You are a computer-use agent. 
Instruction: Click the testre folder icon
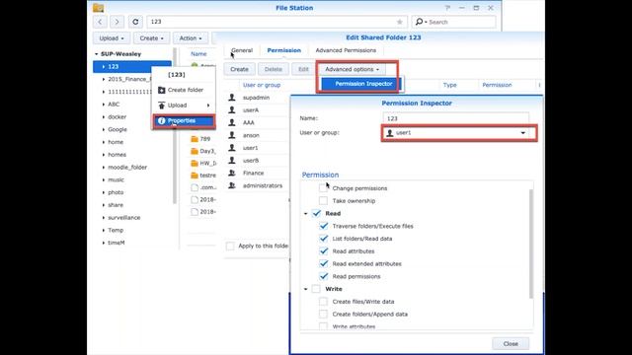195,176
